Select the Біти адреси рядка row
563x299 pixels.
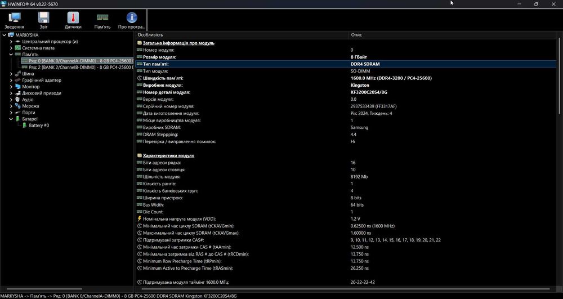click(x=346, y=163)
